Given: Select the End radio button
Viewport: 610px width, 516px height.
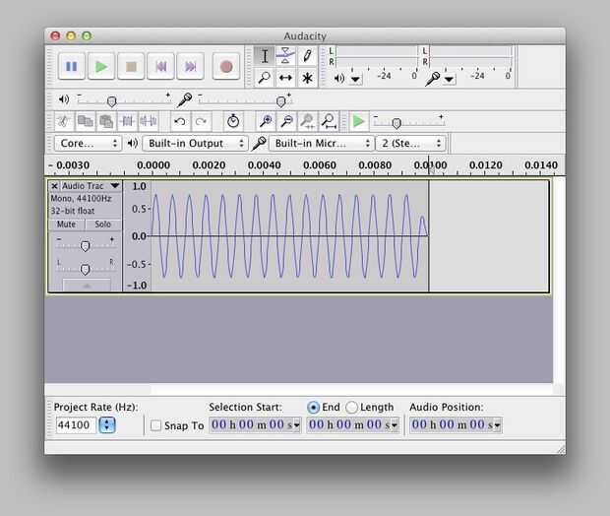Looking at the screenshot, I should (x=313, y=408).
